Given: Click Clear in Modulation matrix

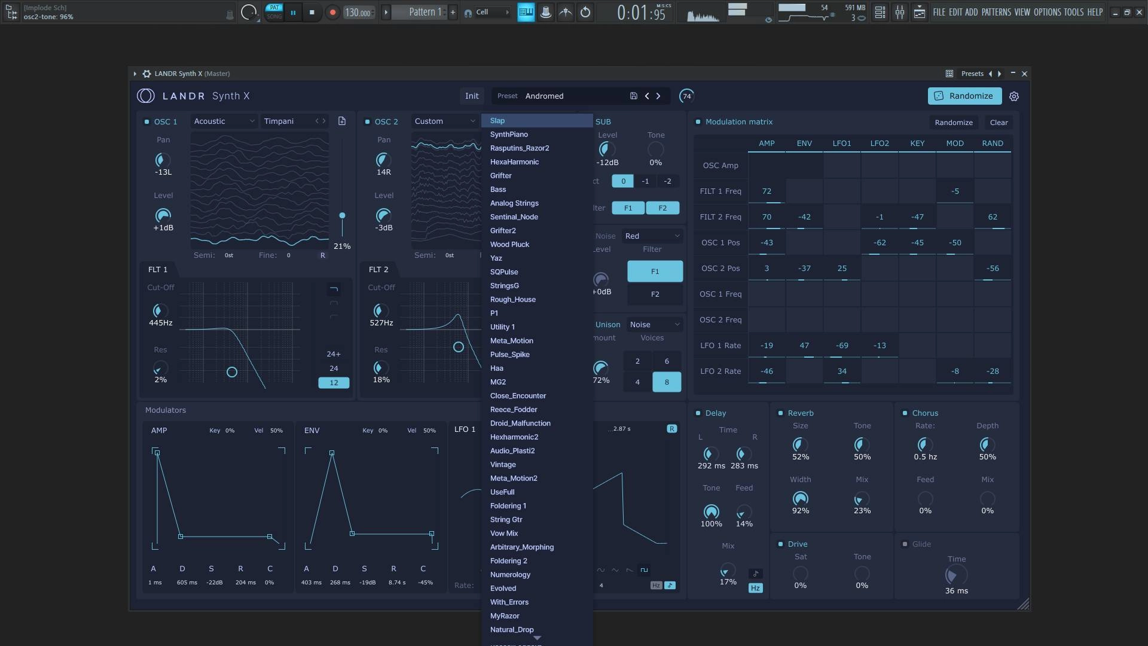Looking at the screenshot, I should [999, 123].
